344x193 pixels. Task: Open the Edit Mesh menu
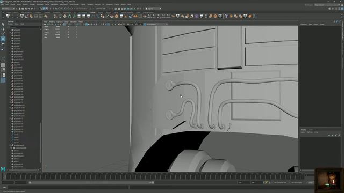[54, 4]
